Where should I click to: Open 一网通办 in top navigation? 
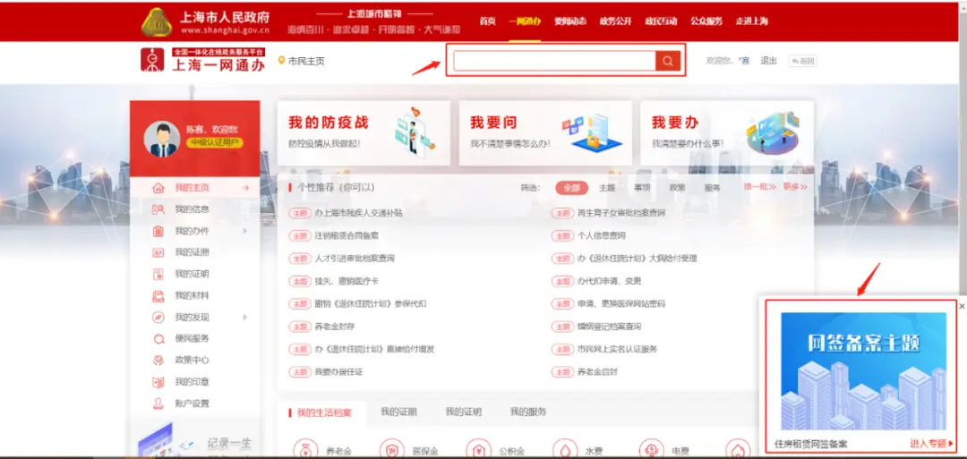[525, 21]
